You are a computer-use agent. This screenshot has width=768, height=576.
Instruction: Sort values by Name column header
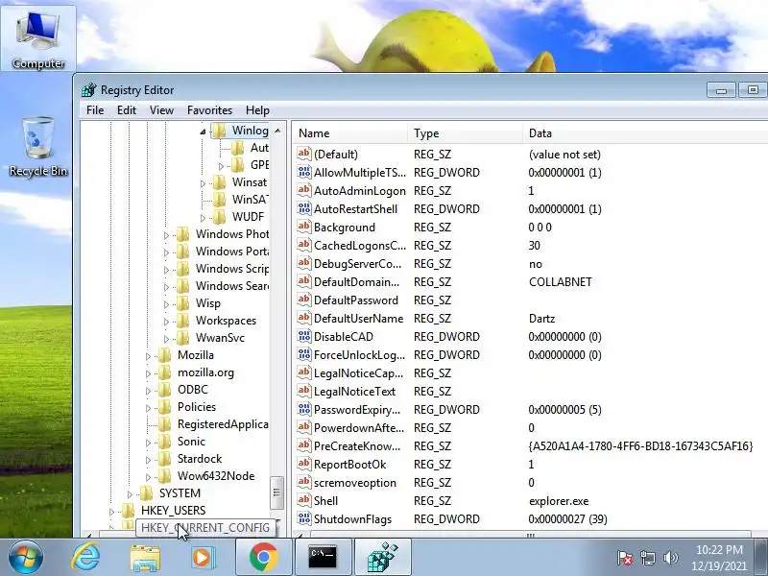point(350,133)
